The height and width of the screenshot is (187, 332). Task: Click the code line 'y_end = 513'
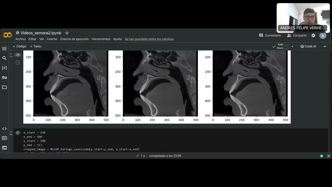coord(33,145)
